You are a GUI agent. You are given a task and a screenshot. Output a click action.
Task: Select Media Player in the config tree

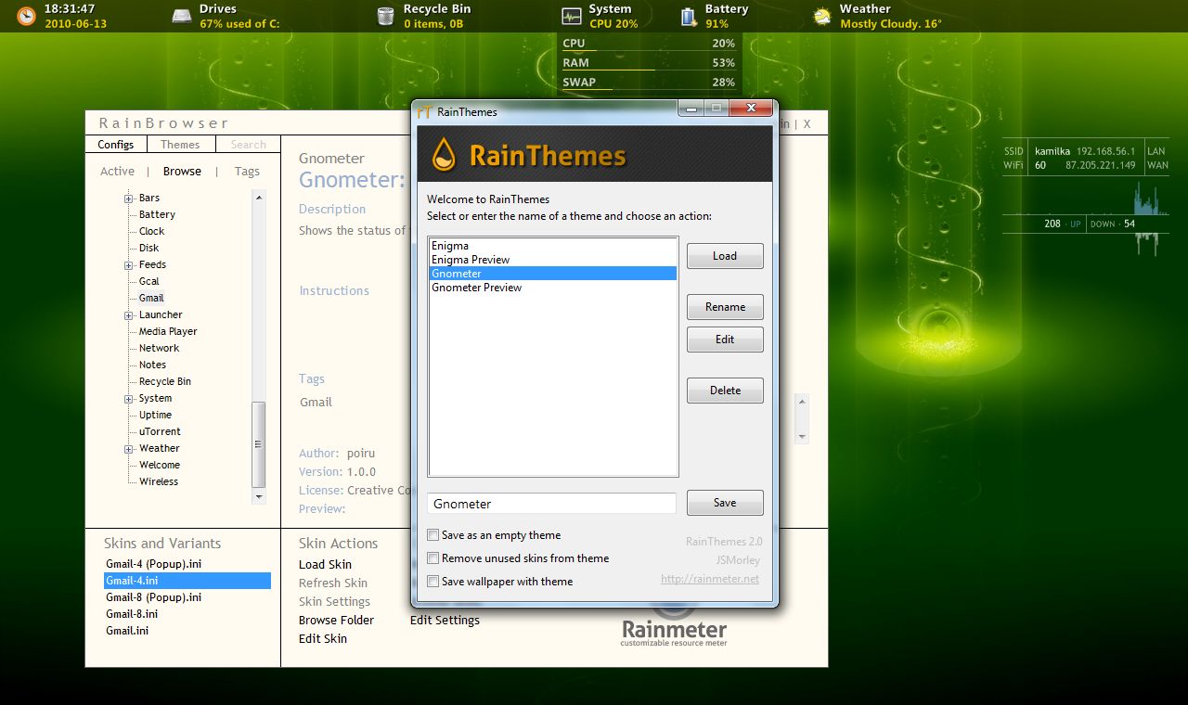168,332
